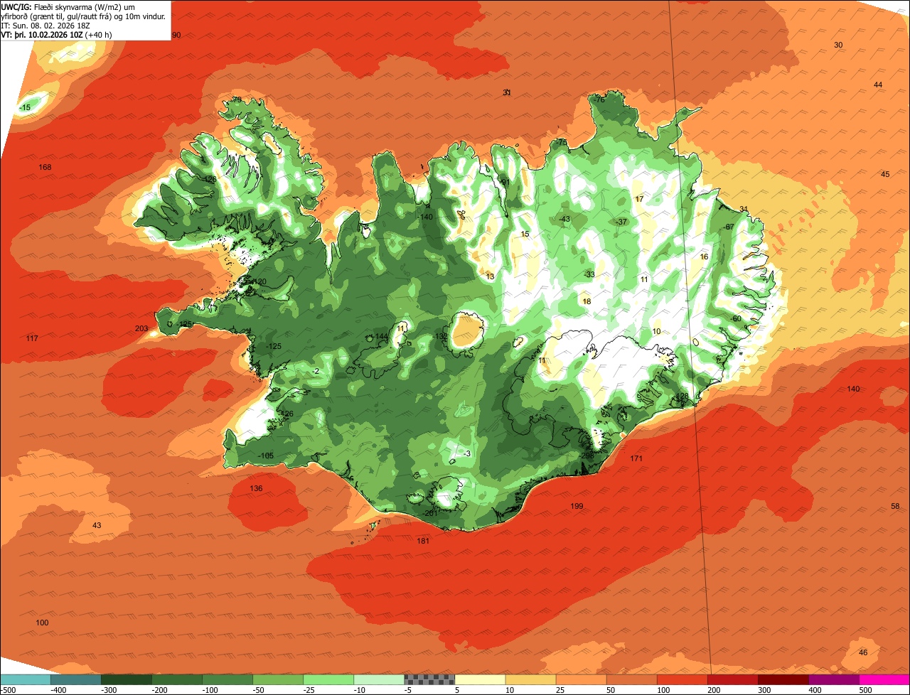
Task: Select the '18' value label
Action: (587, 301)
